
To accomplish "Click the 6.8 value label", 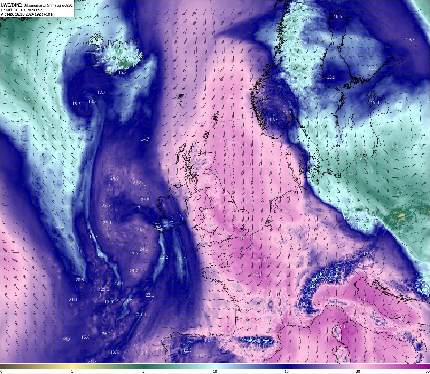I will point(395,146).
